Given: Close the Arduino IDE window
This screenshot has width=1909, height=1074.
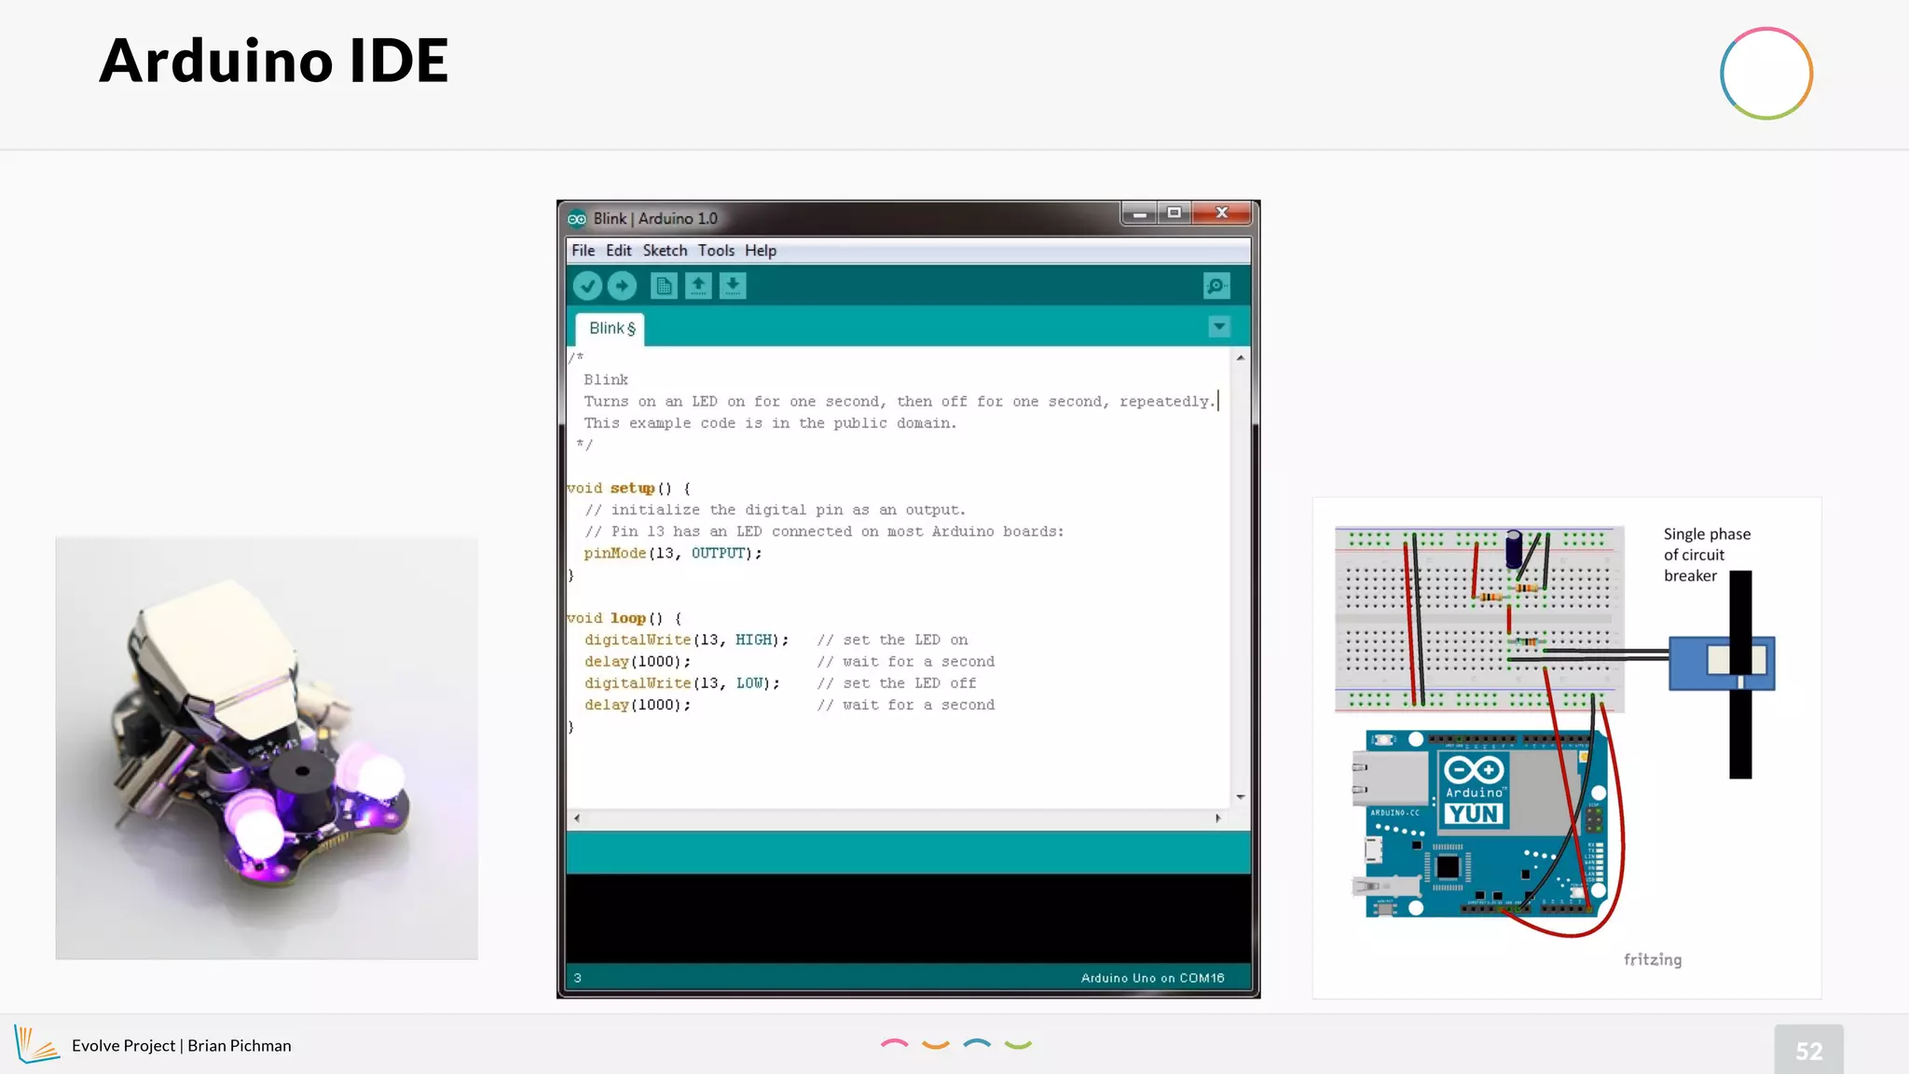Looking at the screenshot, I should [x=1222, y=213].
